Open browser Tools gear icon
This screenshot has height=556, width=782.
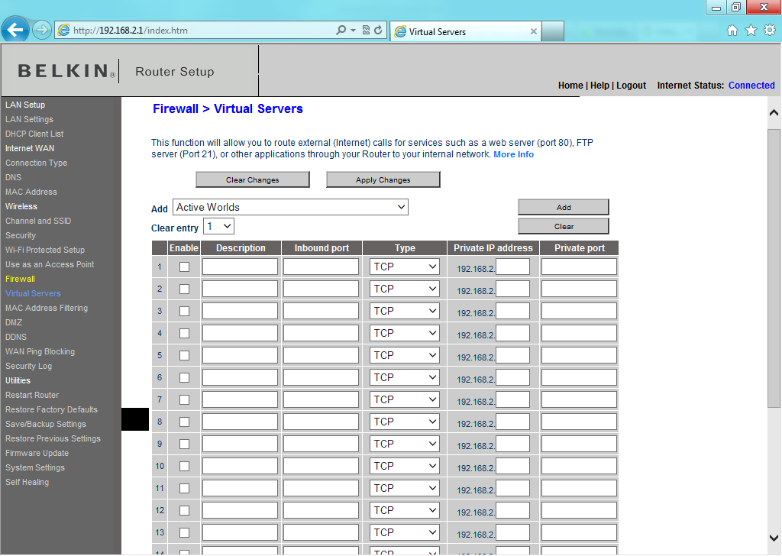click(x=770, y=31)
